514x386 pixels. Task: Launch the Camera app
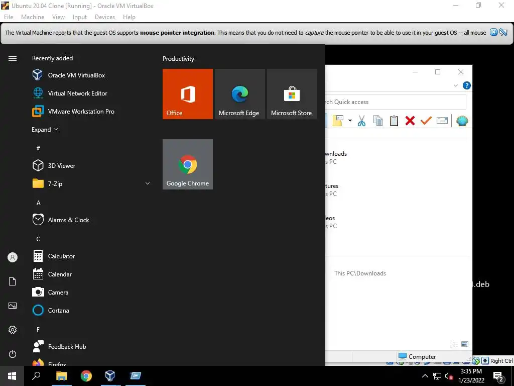[51, 292]
